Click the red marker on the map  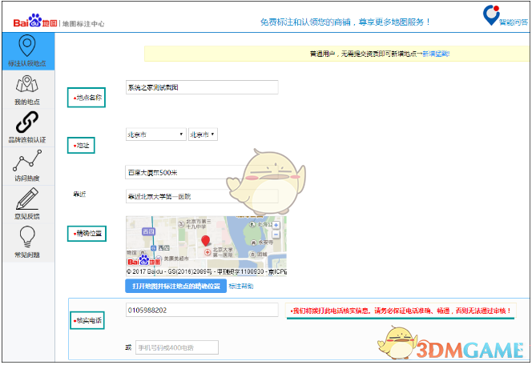pos(205,241)
